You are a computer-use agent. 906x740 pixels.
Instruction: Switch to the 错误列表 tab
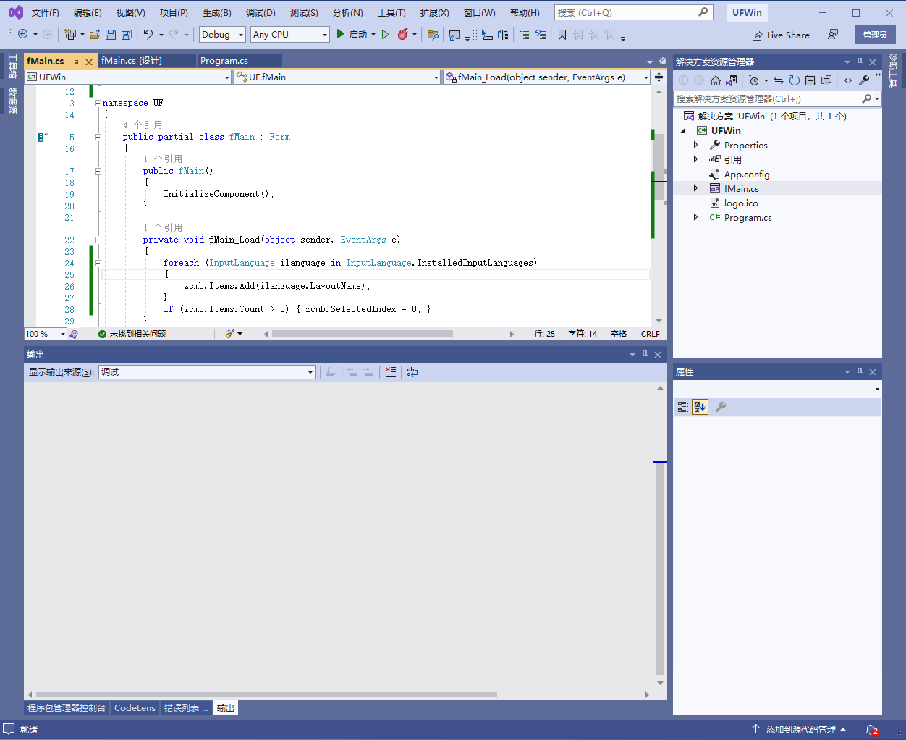coord(186,708)
